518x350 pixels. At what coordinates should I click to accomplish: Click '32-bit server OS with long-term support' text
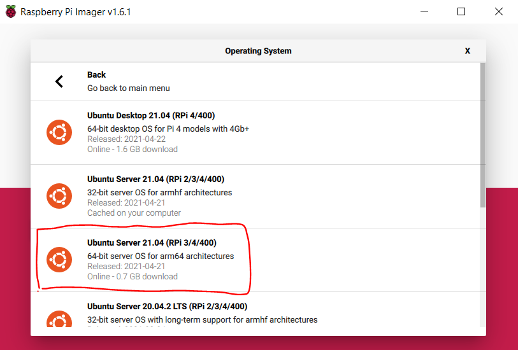[x=202, y=319]
